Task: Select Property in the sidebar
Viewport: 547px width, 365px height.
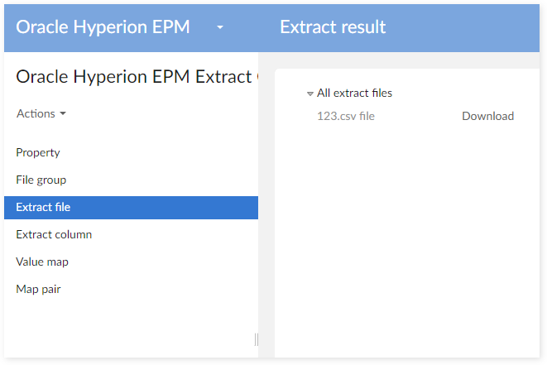Action: coord(38,152)
